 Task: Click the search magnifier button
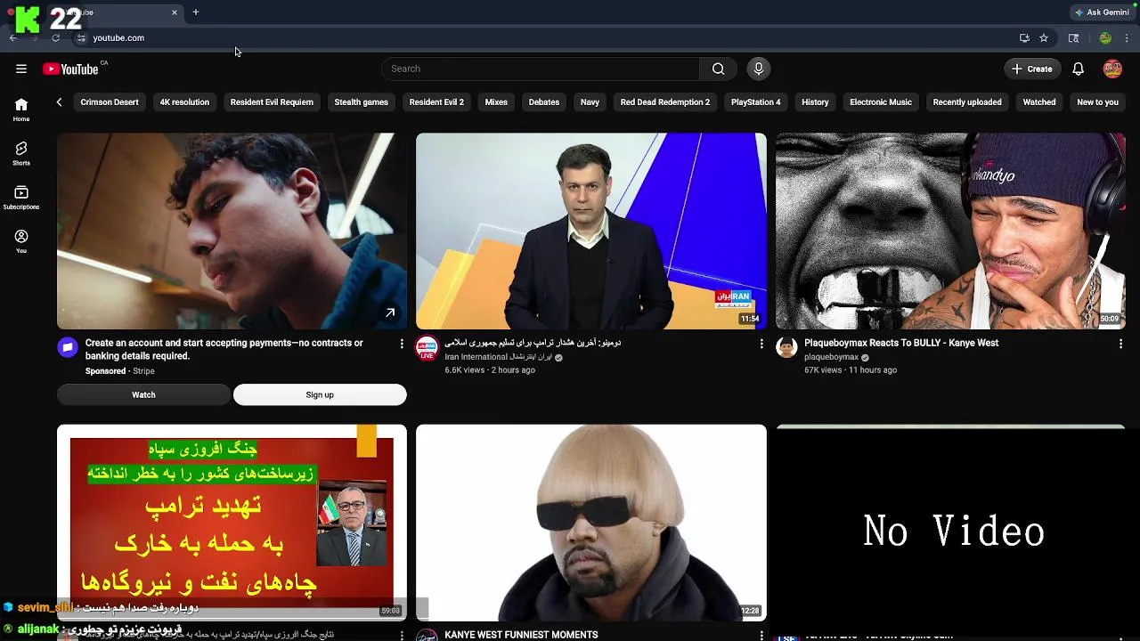pyautogui.click(x=718, y=69)
